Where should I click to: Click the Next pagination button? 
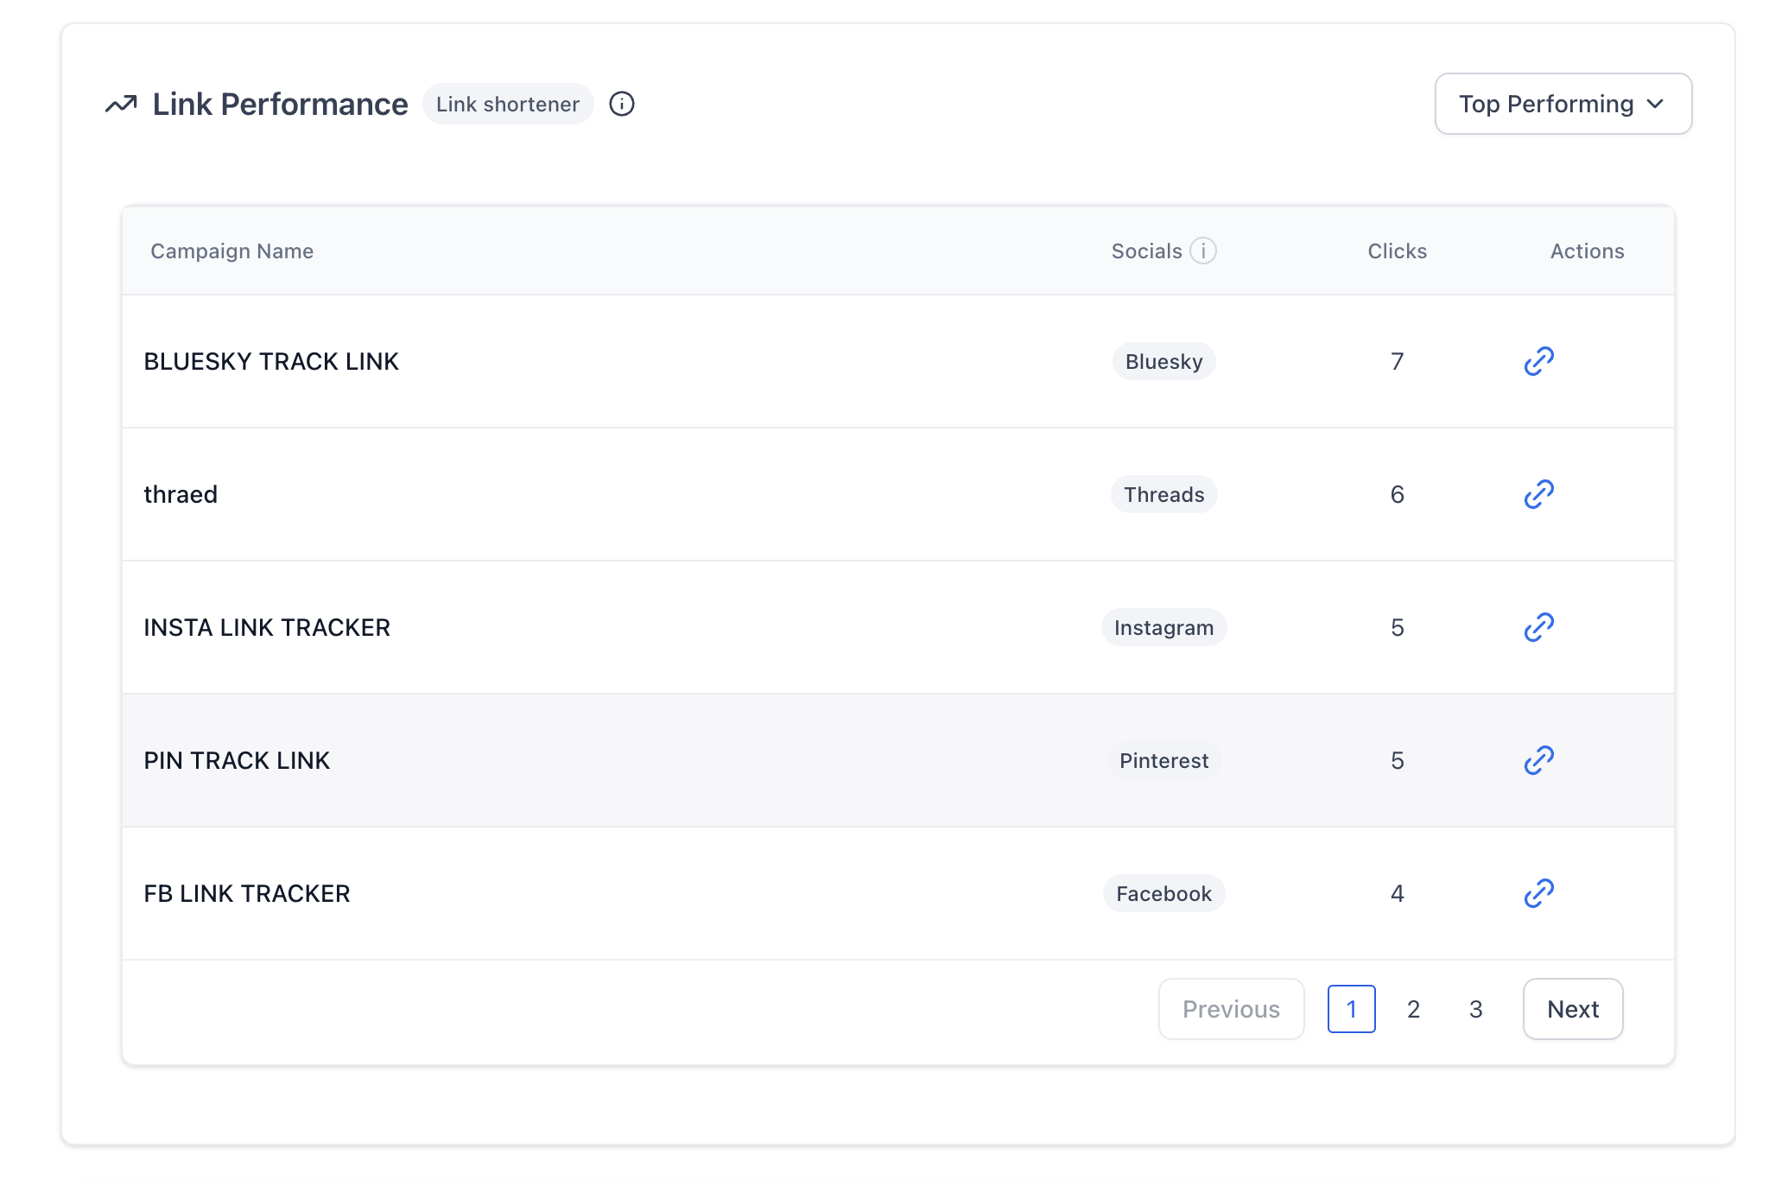point(1572,1009)
